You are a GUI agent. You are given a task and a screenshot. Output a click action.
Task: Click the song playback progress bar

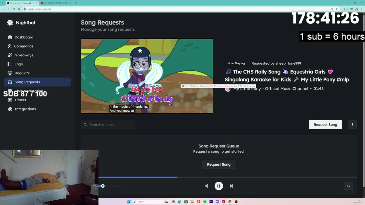[x=228, y=177]
